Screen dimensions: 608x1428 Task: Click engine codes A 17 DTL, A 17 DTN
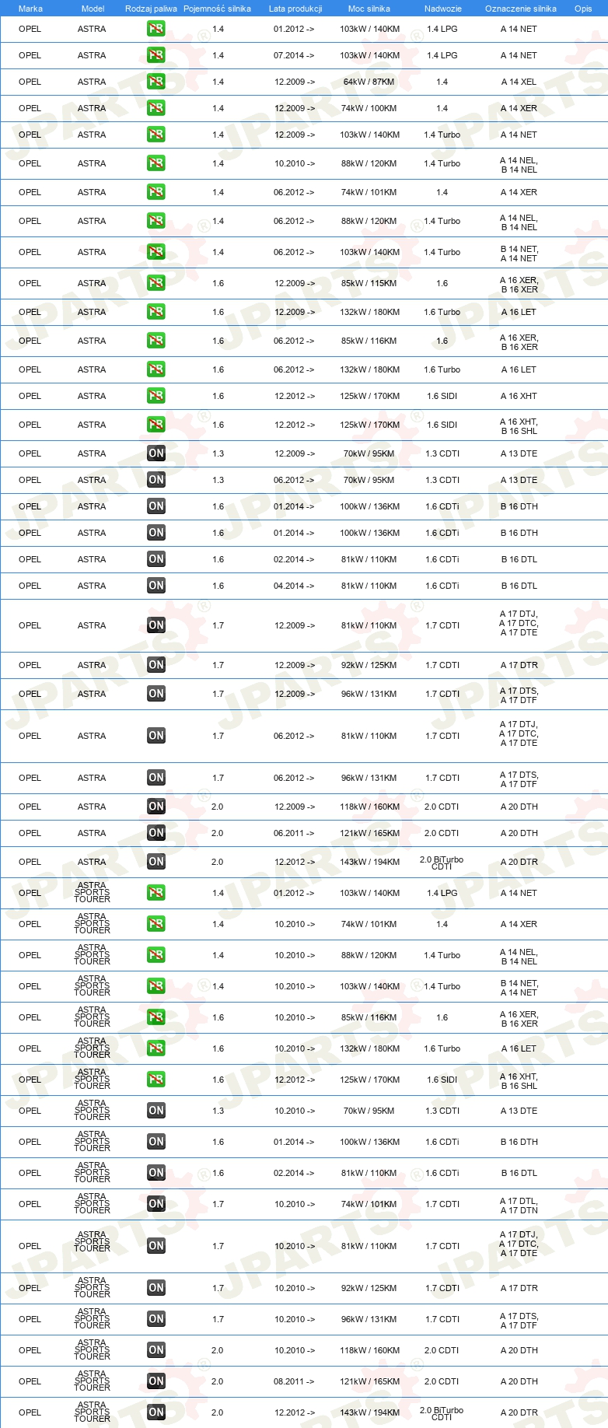[x=519, y=1206]
